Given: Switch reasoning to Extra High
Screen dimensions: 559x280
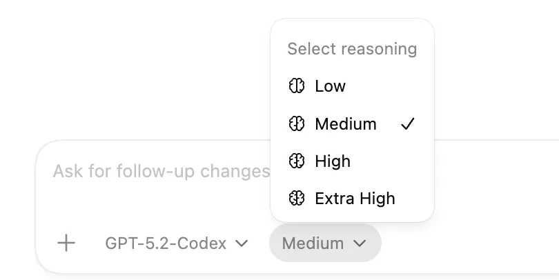Looking at the screenshot, I should click(x=355, y=199).
